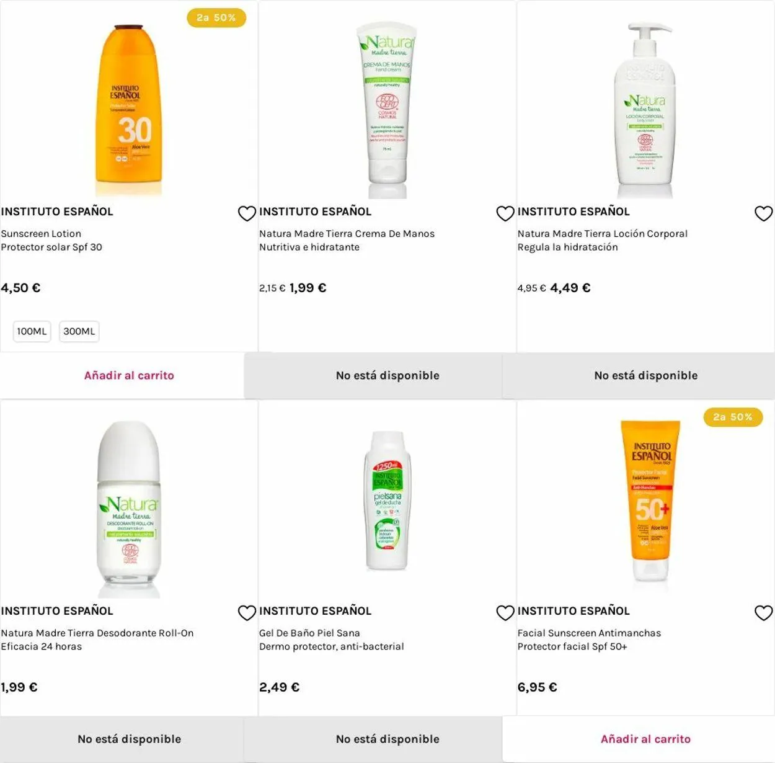
Task: Add Natura Loción Corporal to wishlist heart
Action: [x=763, y=213]
